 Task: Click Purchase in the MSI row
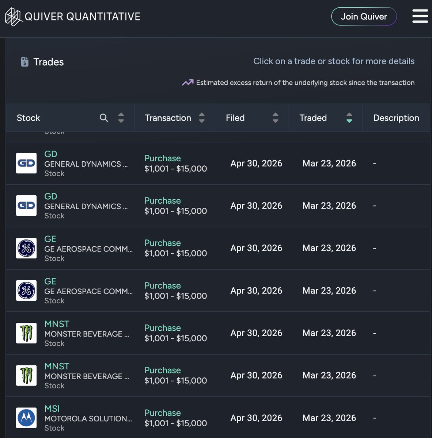[163, 413]
